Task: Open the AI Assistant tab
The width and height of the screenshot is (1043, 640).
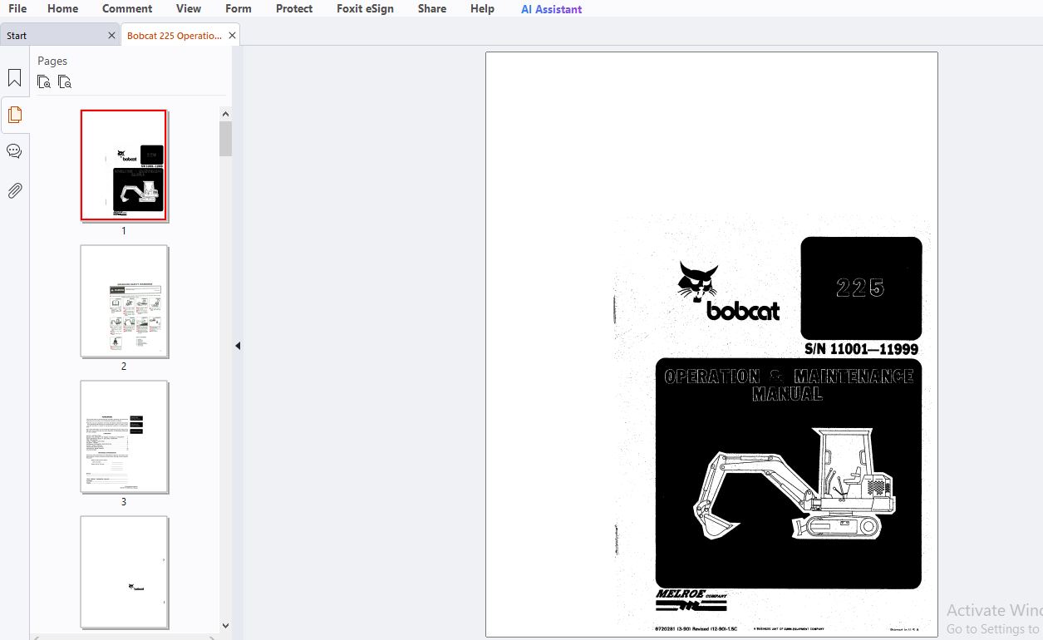Action: [x=552, y=9]
